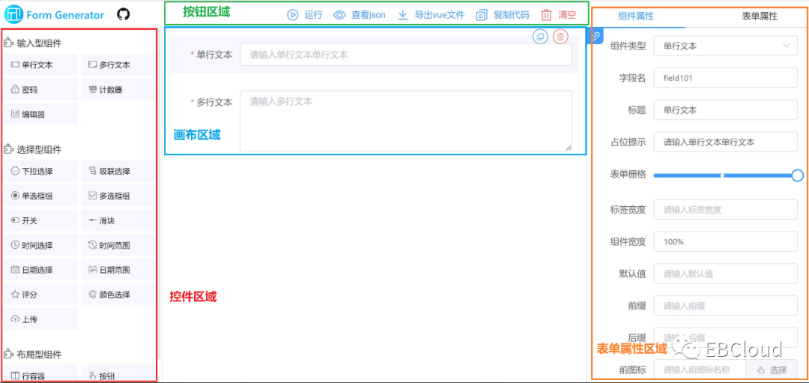
Task: Open the 组件类型 dropdown
Action: [725, 46]
